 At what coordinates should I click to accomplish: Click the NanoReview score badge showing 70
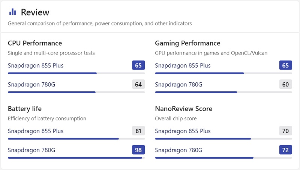point(285,131)
